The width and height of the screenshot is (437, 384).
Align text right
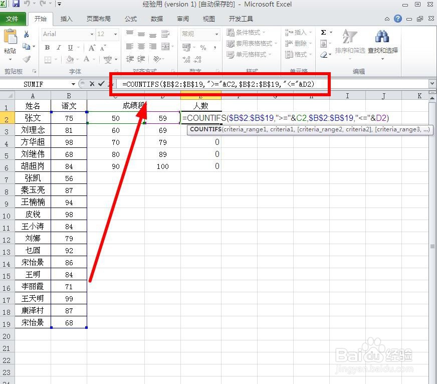153,46
